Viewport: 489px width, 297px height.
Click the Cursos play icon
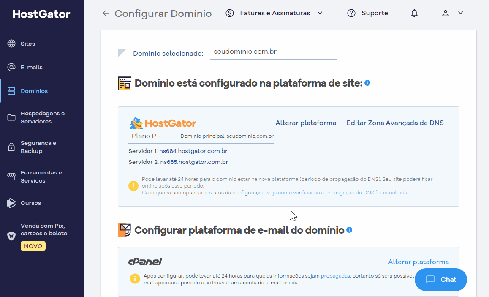pos(11,203)
